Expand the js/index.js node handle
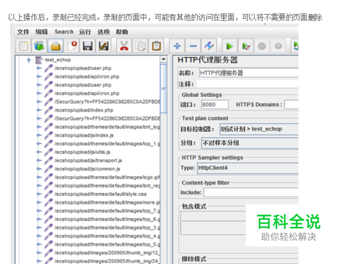 click(39, 135)
